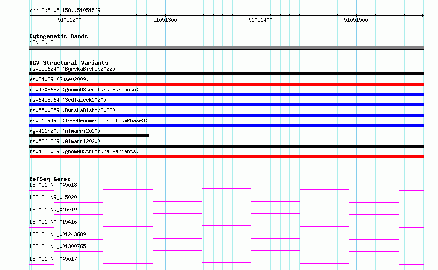Click the blue bar under nsv6458964
The height and width of the screenshot is (270, 438).
[226, 105]
